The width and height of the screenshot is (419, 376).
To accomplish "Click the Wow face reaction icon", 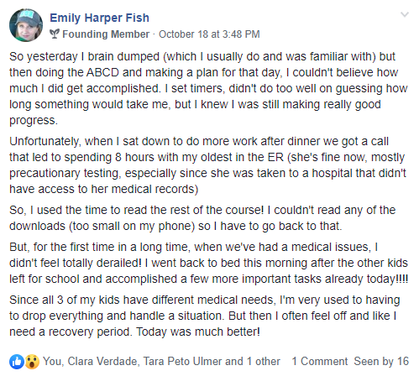I will (32, 362).
